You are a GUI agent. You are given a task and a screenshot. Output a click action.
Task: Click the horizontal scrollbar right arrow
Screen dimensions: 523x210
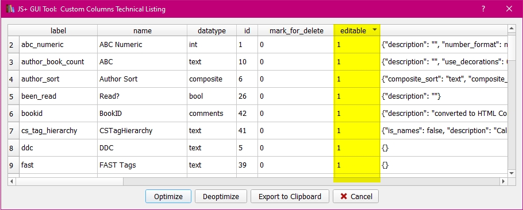pyautogui.click(x=503, y=181)
